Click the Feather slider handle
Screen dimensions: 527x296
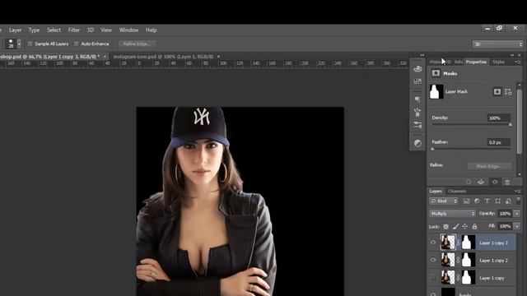pos(432,149)
